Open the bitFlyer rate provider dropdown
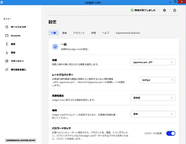This screenshot has height=144, width=186. click(x=157, y=80)
